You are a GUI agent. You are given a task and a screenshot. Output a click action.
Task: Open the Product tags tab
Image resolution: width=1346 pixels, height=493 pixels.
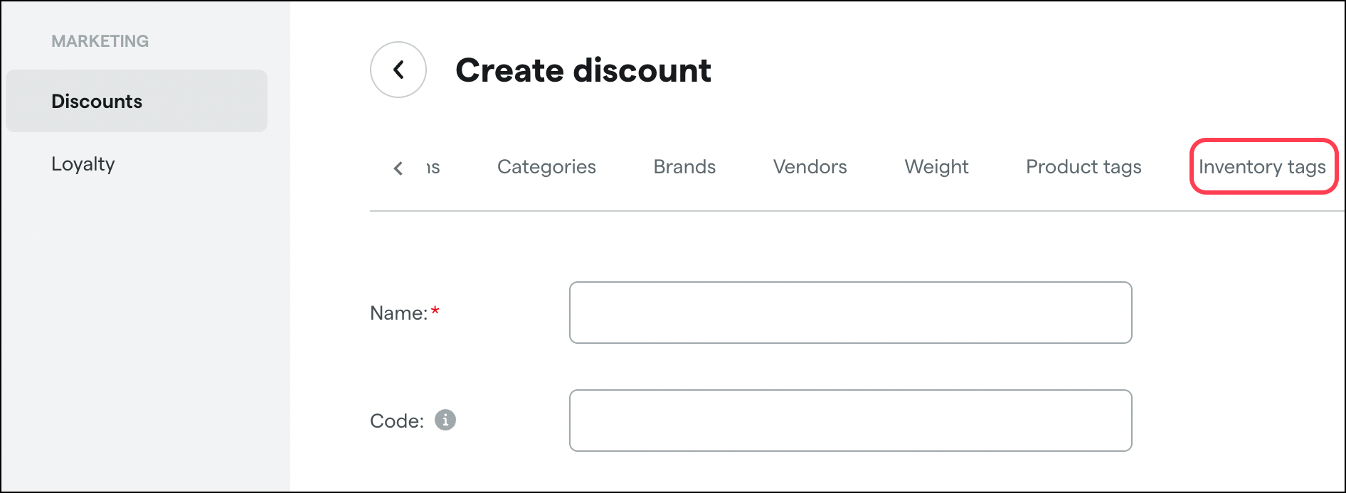click(1083, 167)
